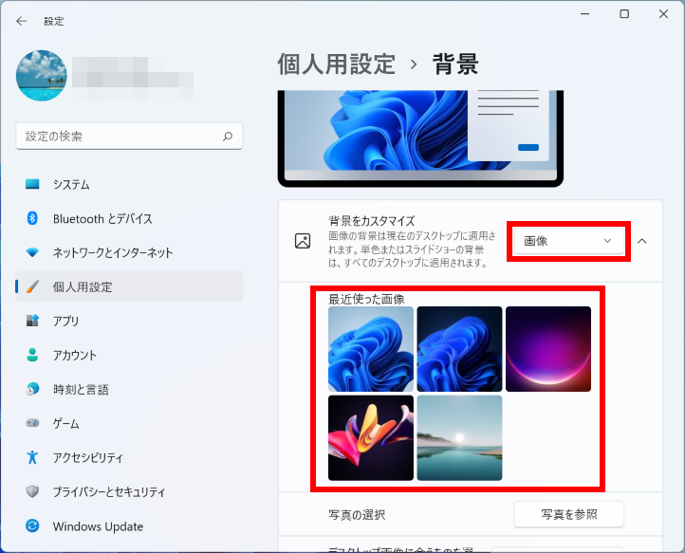Open アプリ settings category
This screenshot has height=553, width=685.
point(129,321)
